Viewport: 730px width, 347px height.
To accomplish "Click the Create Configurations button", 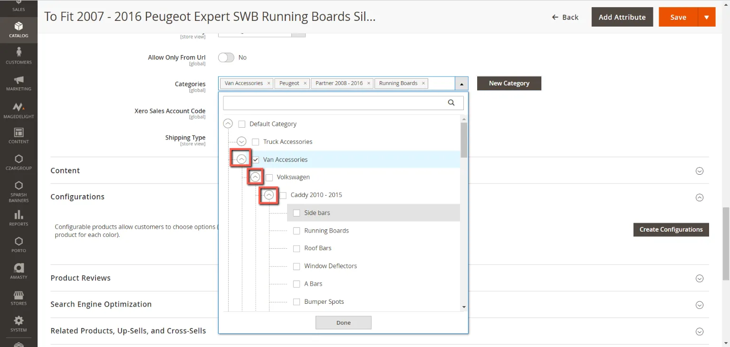I will (671, 229).
